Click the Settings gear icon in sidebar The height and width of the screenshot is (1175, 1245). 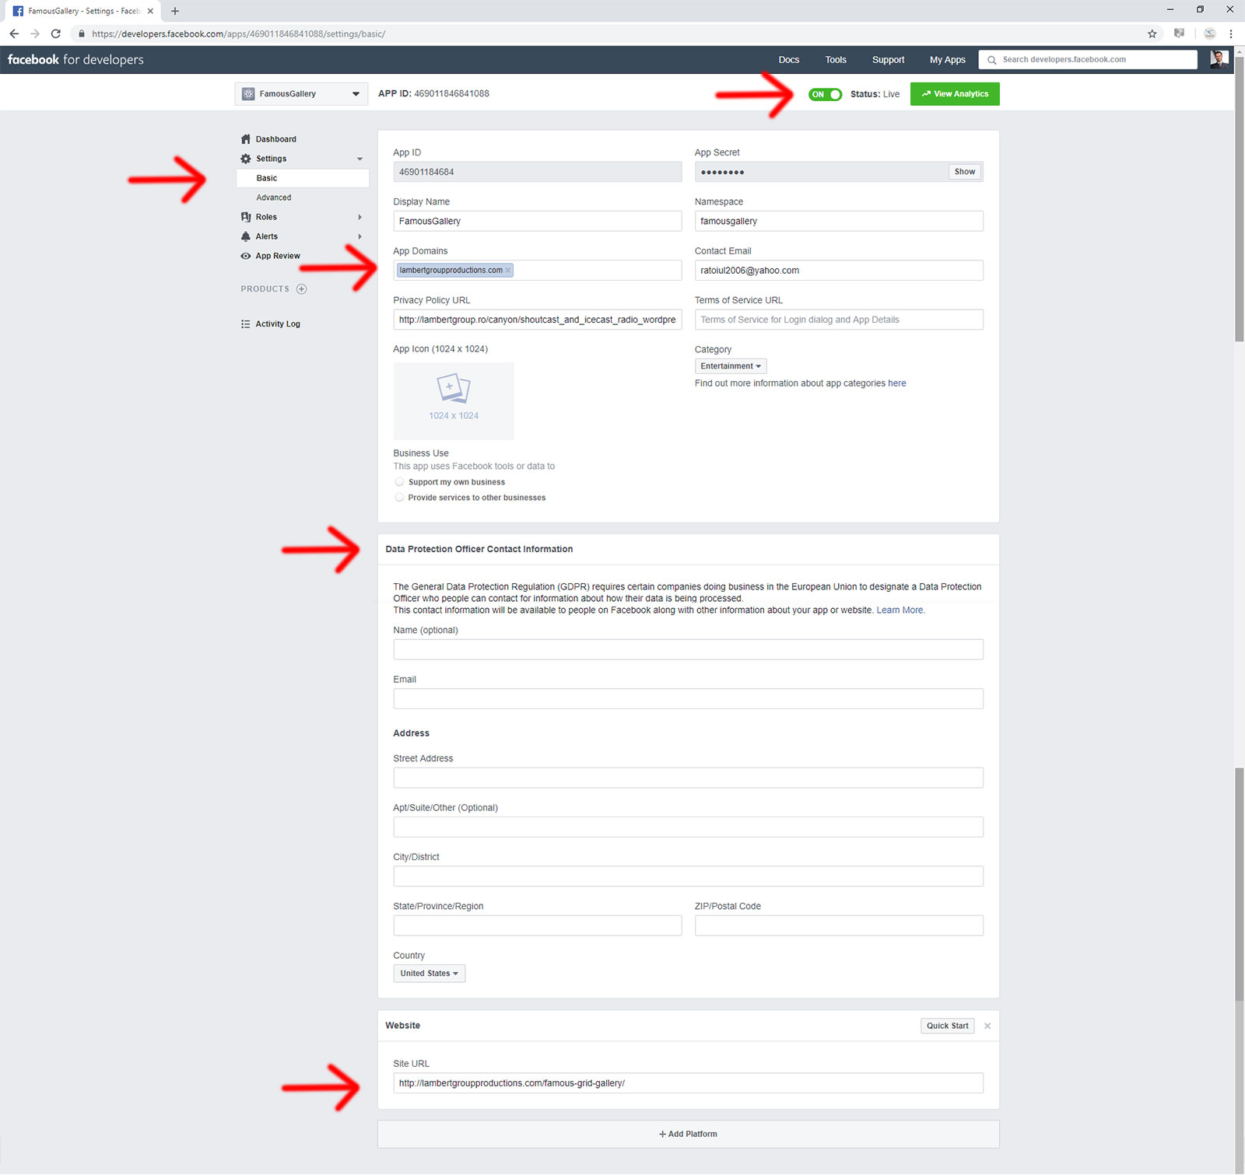[246, 159]
